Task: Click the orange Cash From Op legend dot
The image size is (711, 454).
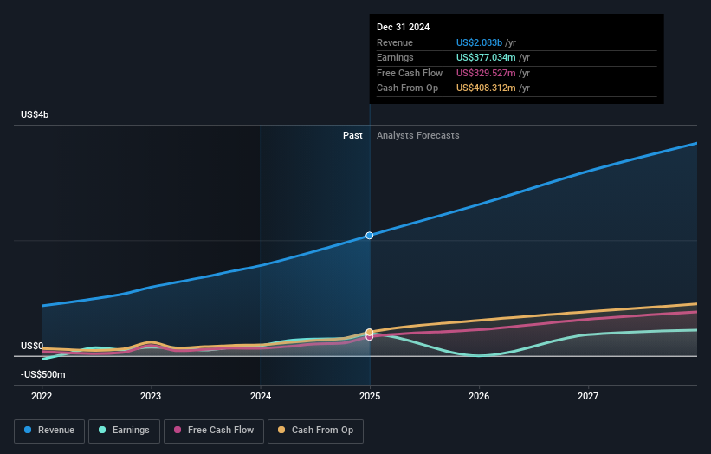Action: 281,430
